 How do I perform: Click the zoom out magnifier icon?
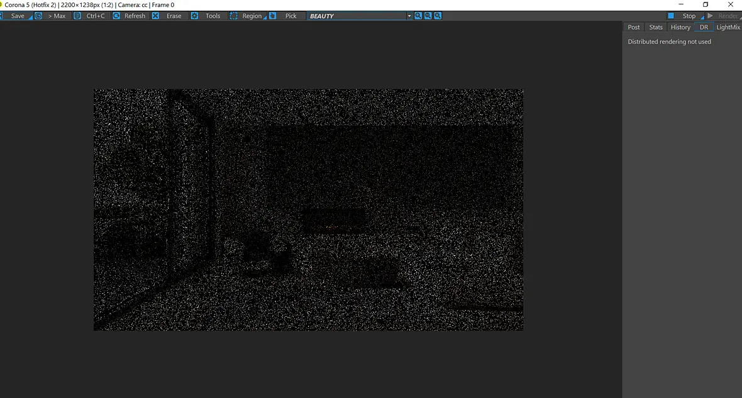(428, 16)
